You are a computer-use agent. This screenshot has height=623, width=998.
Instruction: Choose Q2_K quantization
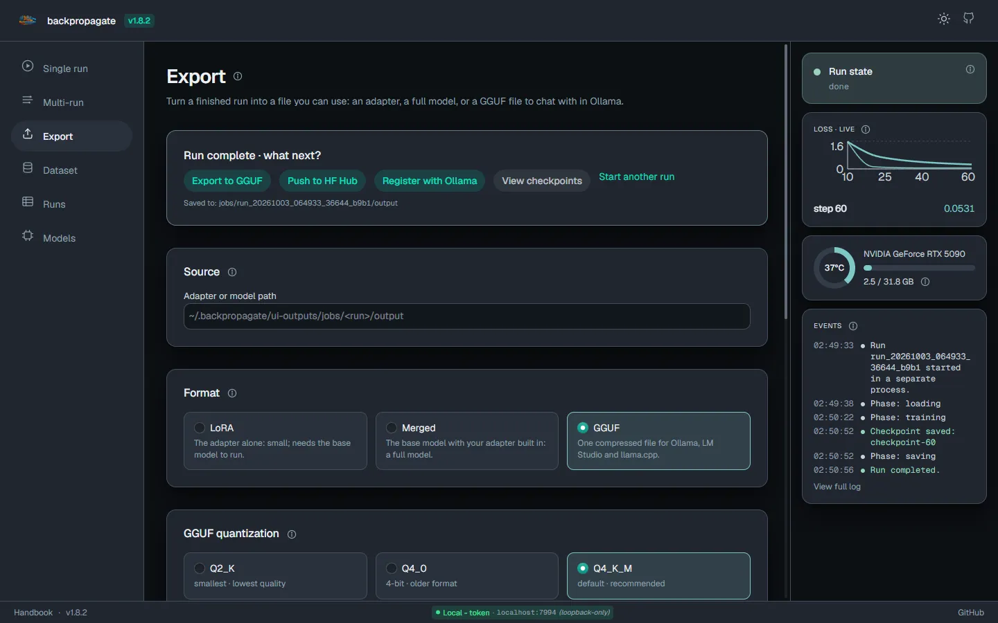coord(275,576)
